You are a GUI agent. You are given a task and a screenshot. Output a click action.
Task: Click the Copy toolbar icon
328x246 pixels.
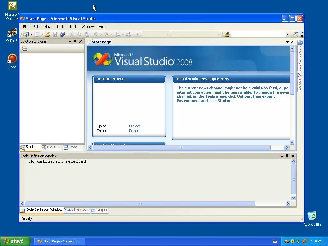[79, 34]
